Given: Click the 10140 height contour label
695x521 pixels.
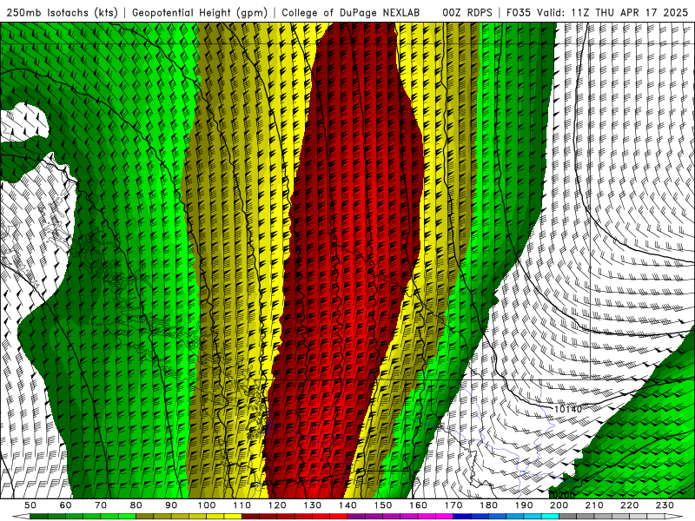Looking at the screenshot, I should 568,409.
